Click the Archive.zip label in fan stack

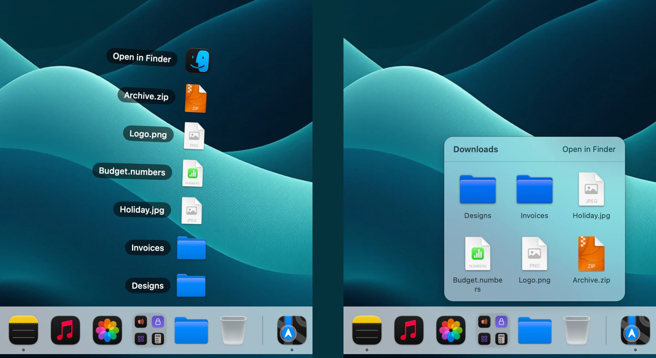pos(146,96)
